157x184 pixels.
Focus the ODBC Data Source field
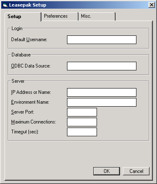[102, 66]
